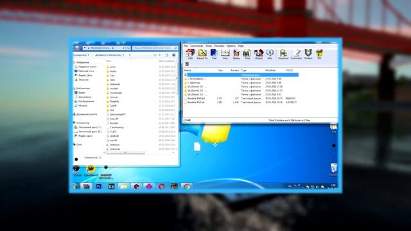Image resolution: width=411 pixels, height=231 pixels.
Task: Click the Back button in Explorer window
Action: (x=77, y=47)
